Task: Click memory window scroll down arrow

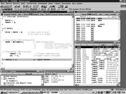Action: tap(119, 83)
